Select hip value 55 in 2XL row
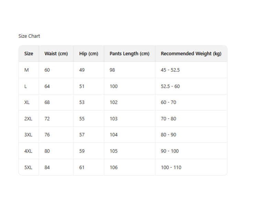The width and height of the screenshot is (261, 206). [82, 119]
